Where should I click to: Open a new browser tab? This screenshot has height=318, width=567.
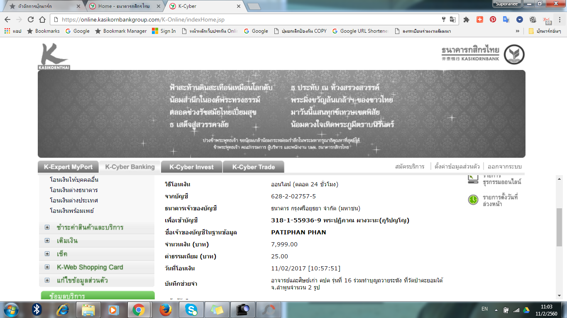click(254, 6)
